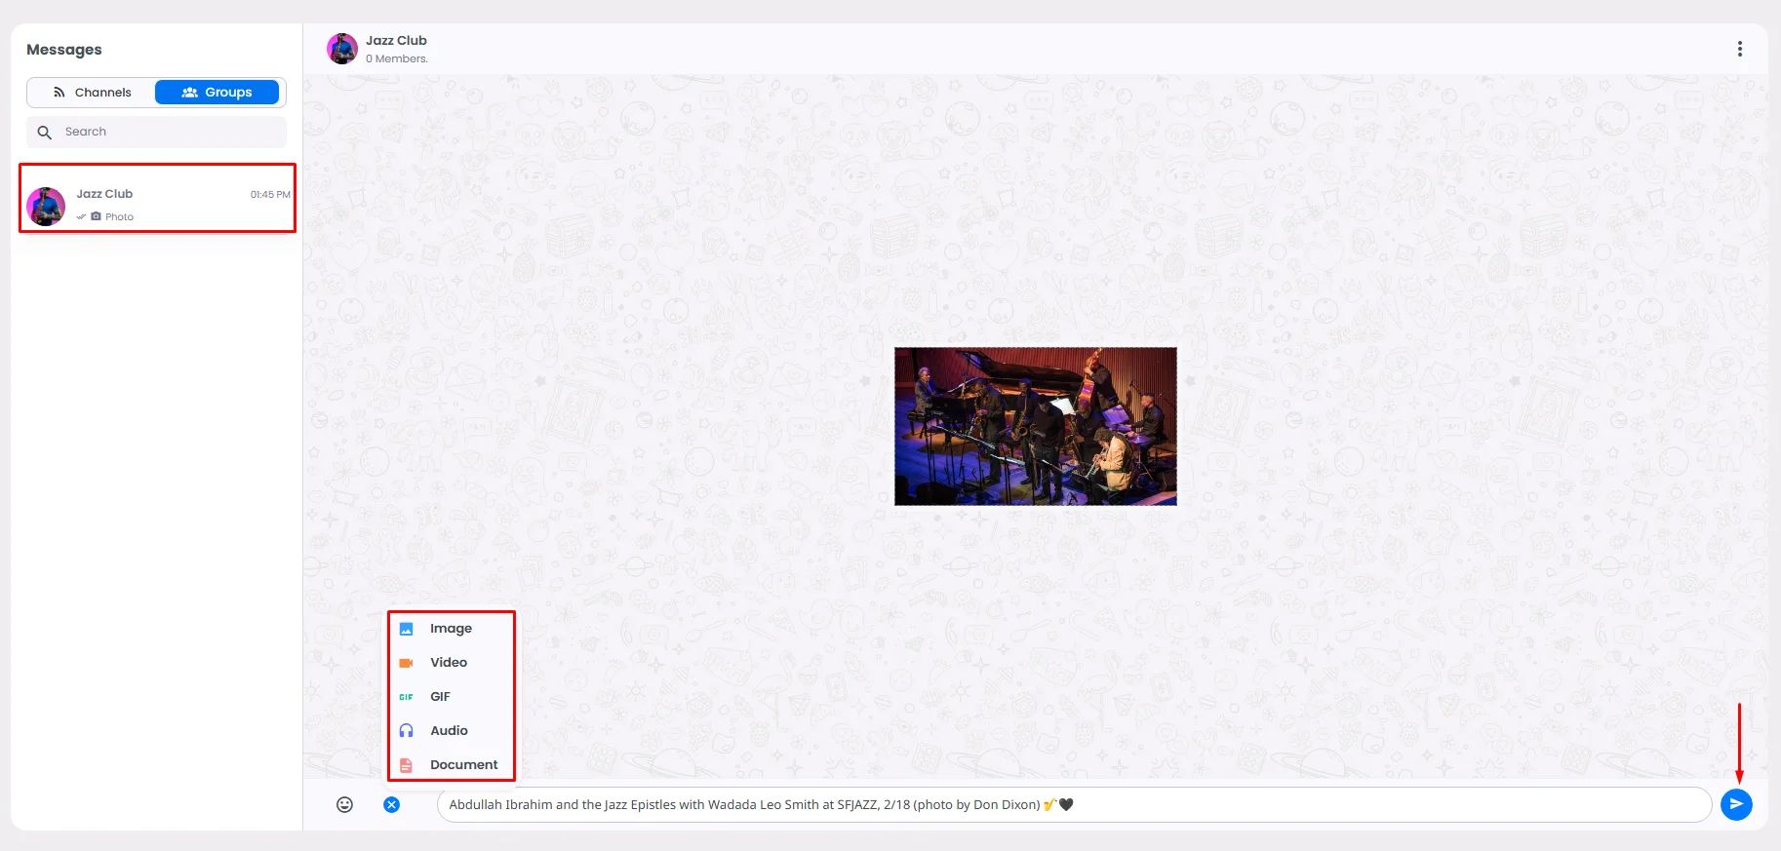Choose Video from the attachment menu
This screenshot has height=851, width=1781.
[x=451, y=663]
